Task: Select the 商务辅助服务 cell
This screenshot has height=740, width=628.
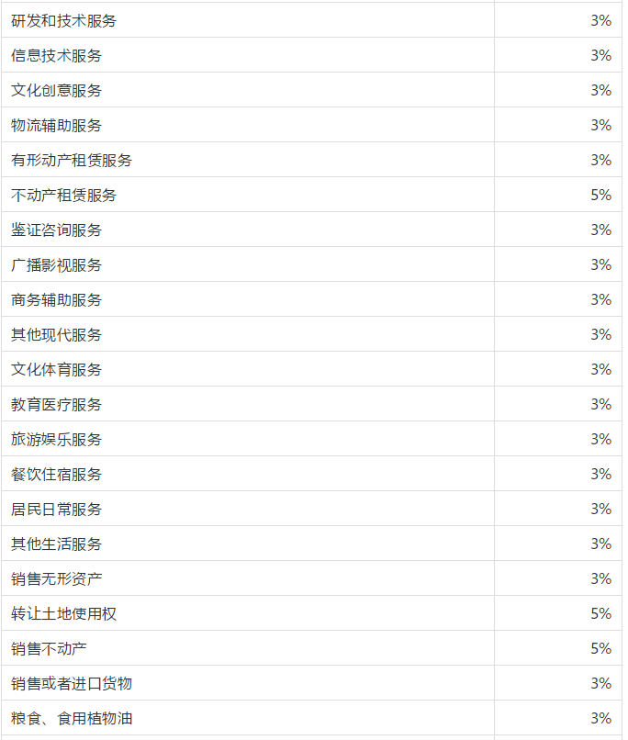Action: pos(57,299)
